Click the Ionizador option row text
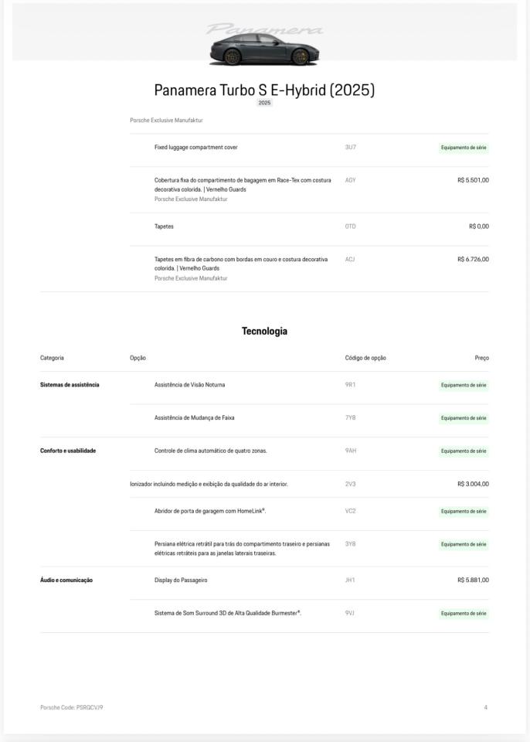The width and height of the screenshot is (530, 742). point(209,484)
